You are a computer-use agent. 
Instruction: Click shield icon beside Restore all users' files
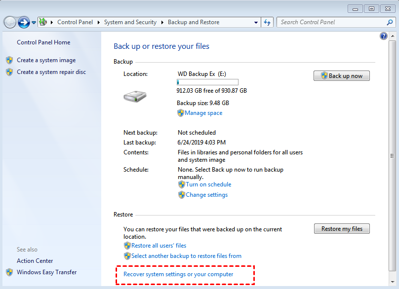tap(127, 246)
